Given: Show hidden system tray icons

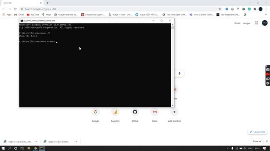Looking at the screenshot, I should [228, 148].
